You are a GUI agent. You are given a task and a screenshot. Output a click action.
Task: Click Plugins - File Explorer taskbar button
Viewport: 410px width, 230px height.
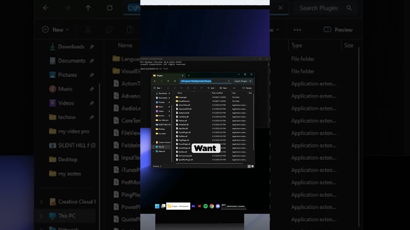tap(178, 206)
